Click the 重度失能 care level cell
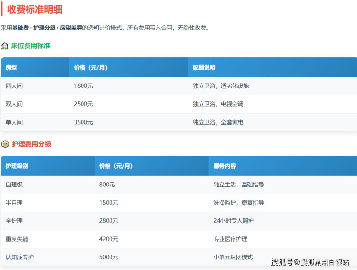Viewport: 357px width, 270px height. tap(17, 239)
